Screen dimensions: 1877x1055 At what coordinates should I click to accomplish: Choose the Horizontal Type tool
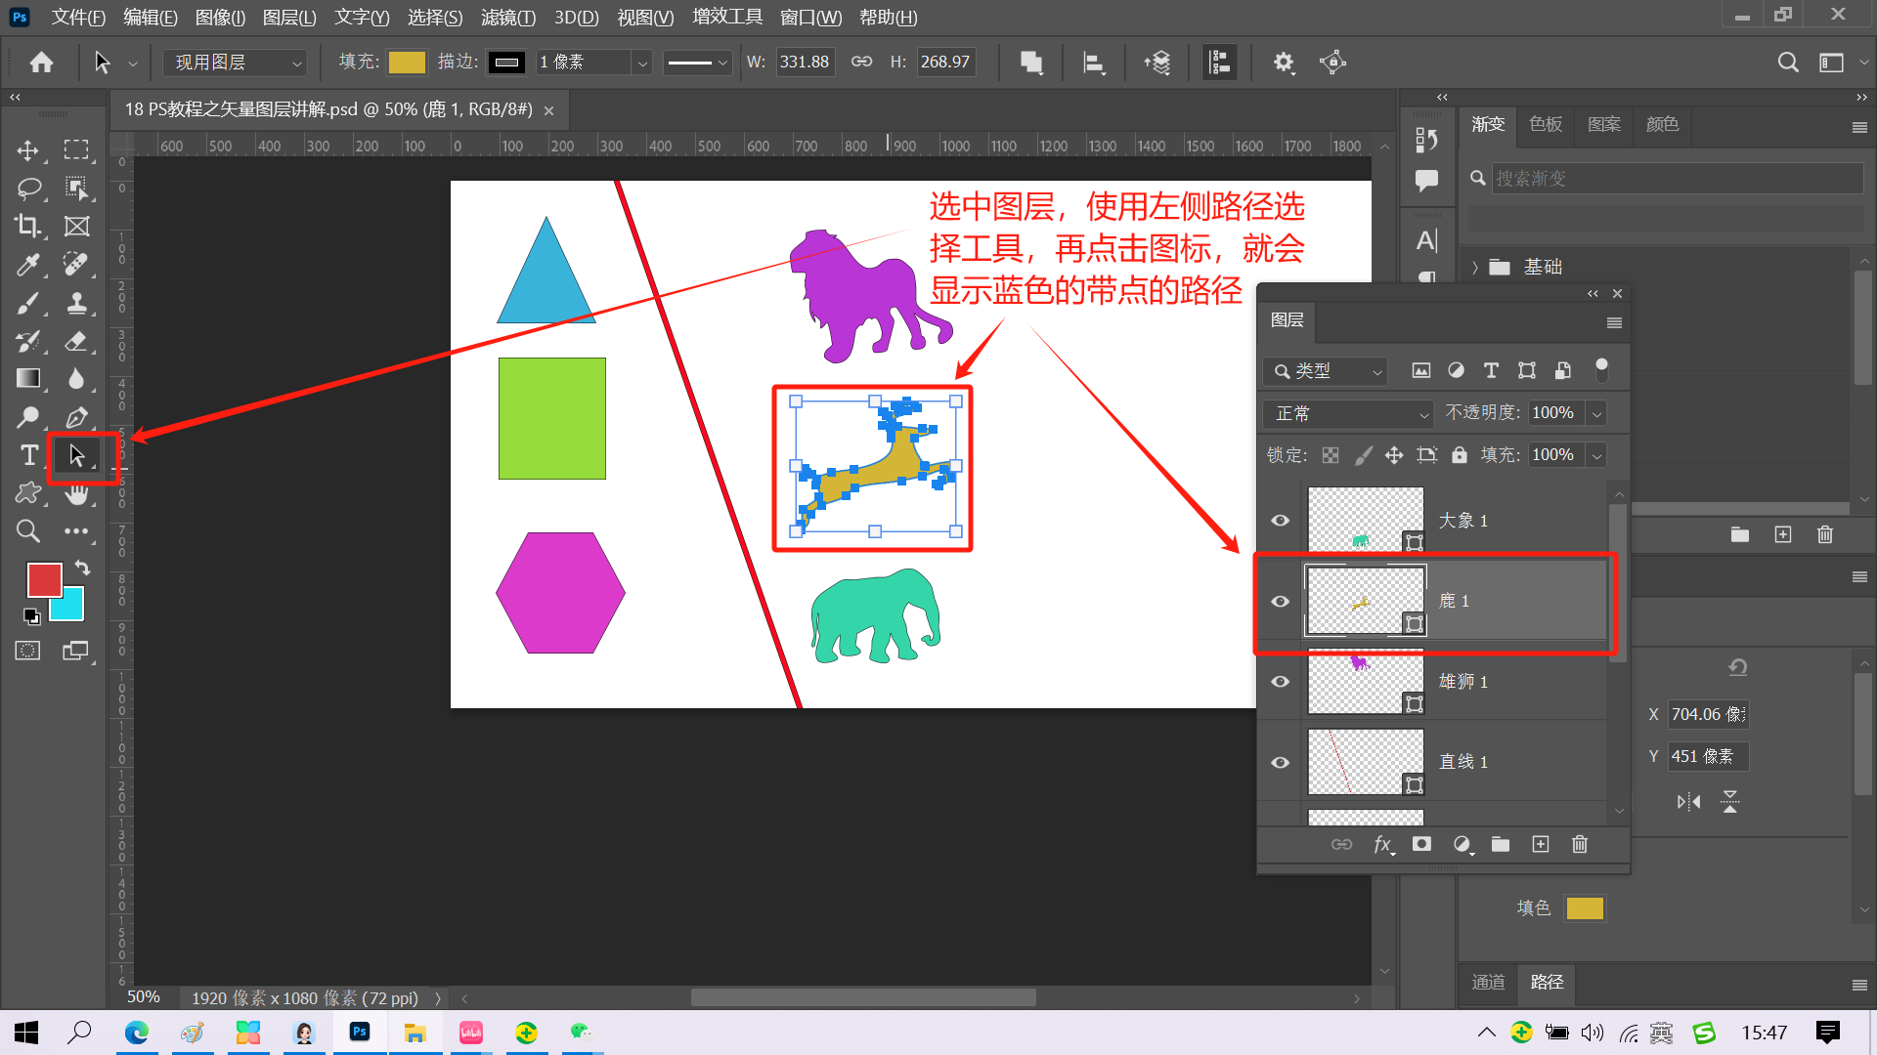click(x=28, y=455)
